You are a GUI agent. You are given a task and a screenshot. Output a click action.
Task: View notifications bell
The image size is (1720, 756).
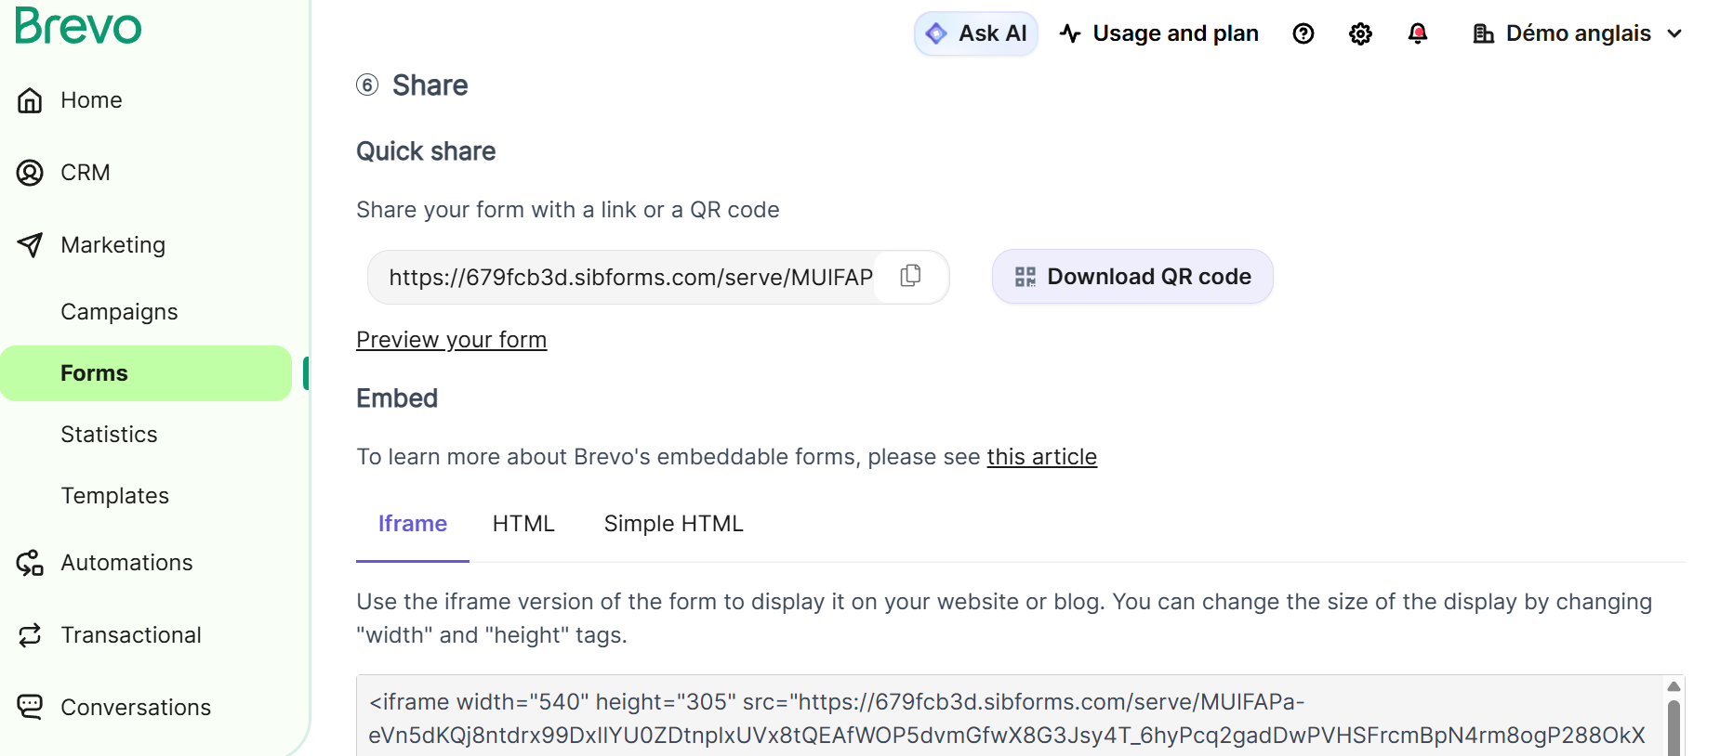point(1417,34)
